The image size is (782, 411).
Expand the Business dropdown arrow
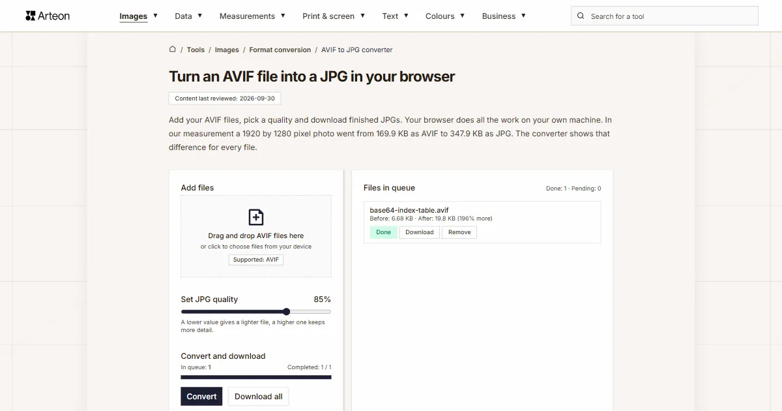(x=523, y=16)
